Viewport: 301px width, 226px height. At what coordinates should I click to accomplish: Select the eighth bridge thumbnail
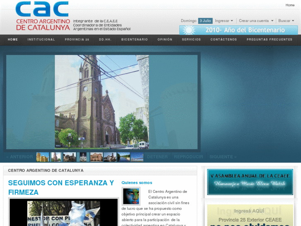137,157
